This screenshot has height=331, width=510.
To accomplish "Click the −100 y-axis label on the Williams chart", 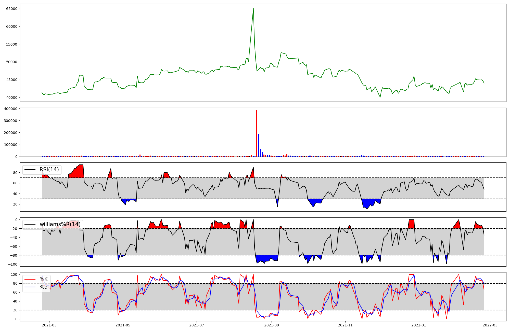I will coord(12,264).
